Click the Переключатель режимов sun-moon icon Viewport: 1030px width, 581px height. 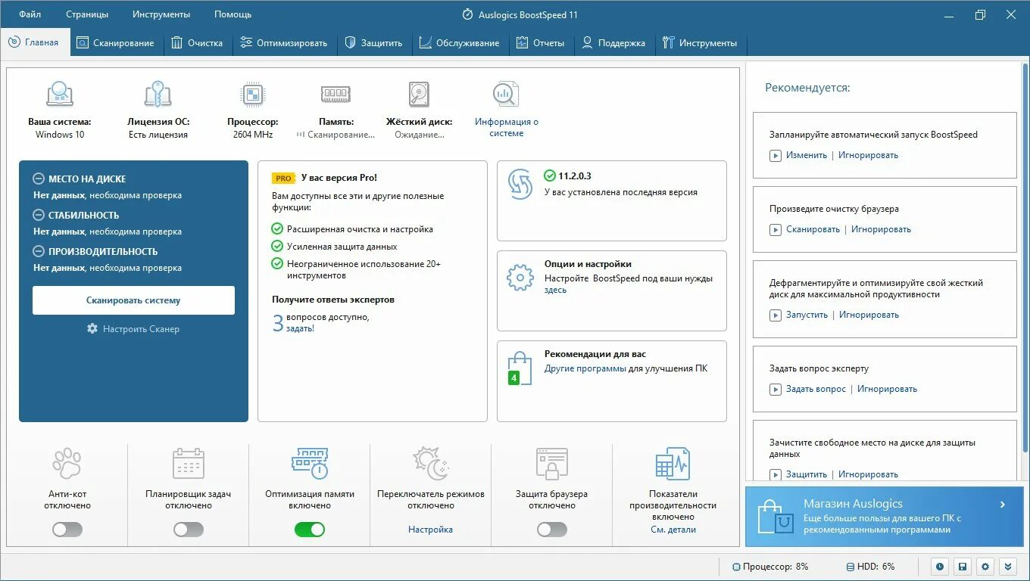point(431,463)
